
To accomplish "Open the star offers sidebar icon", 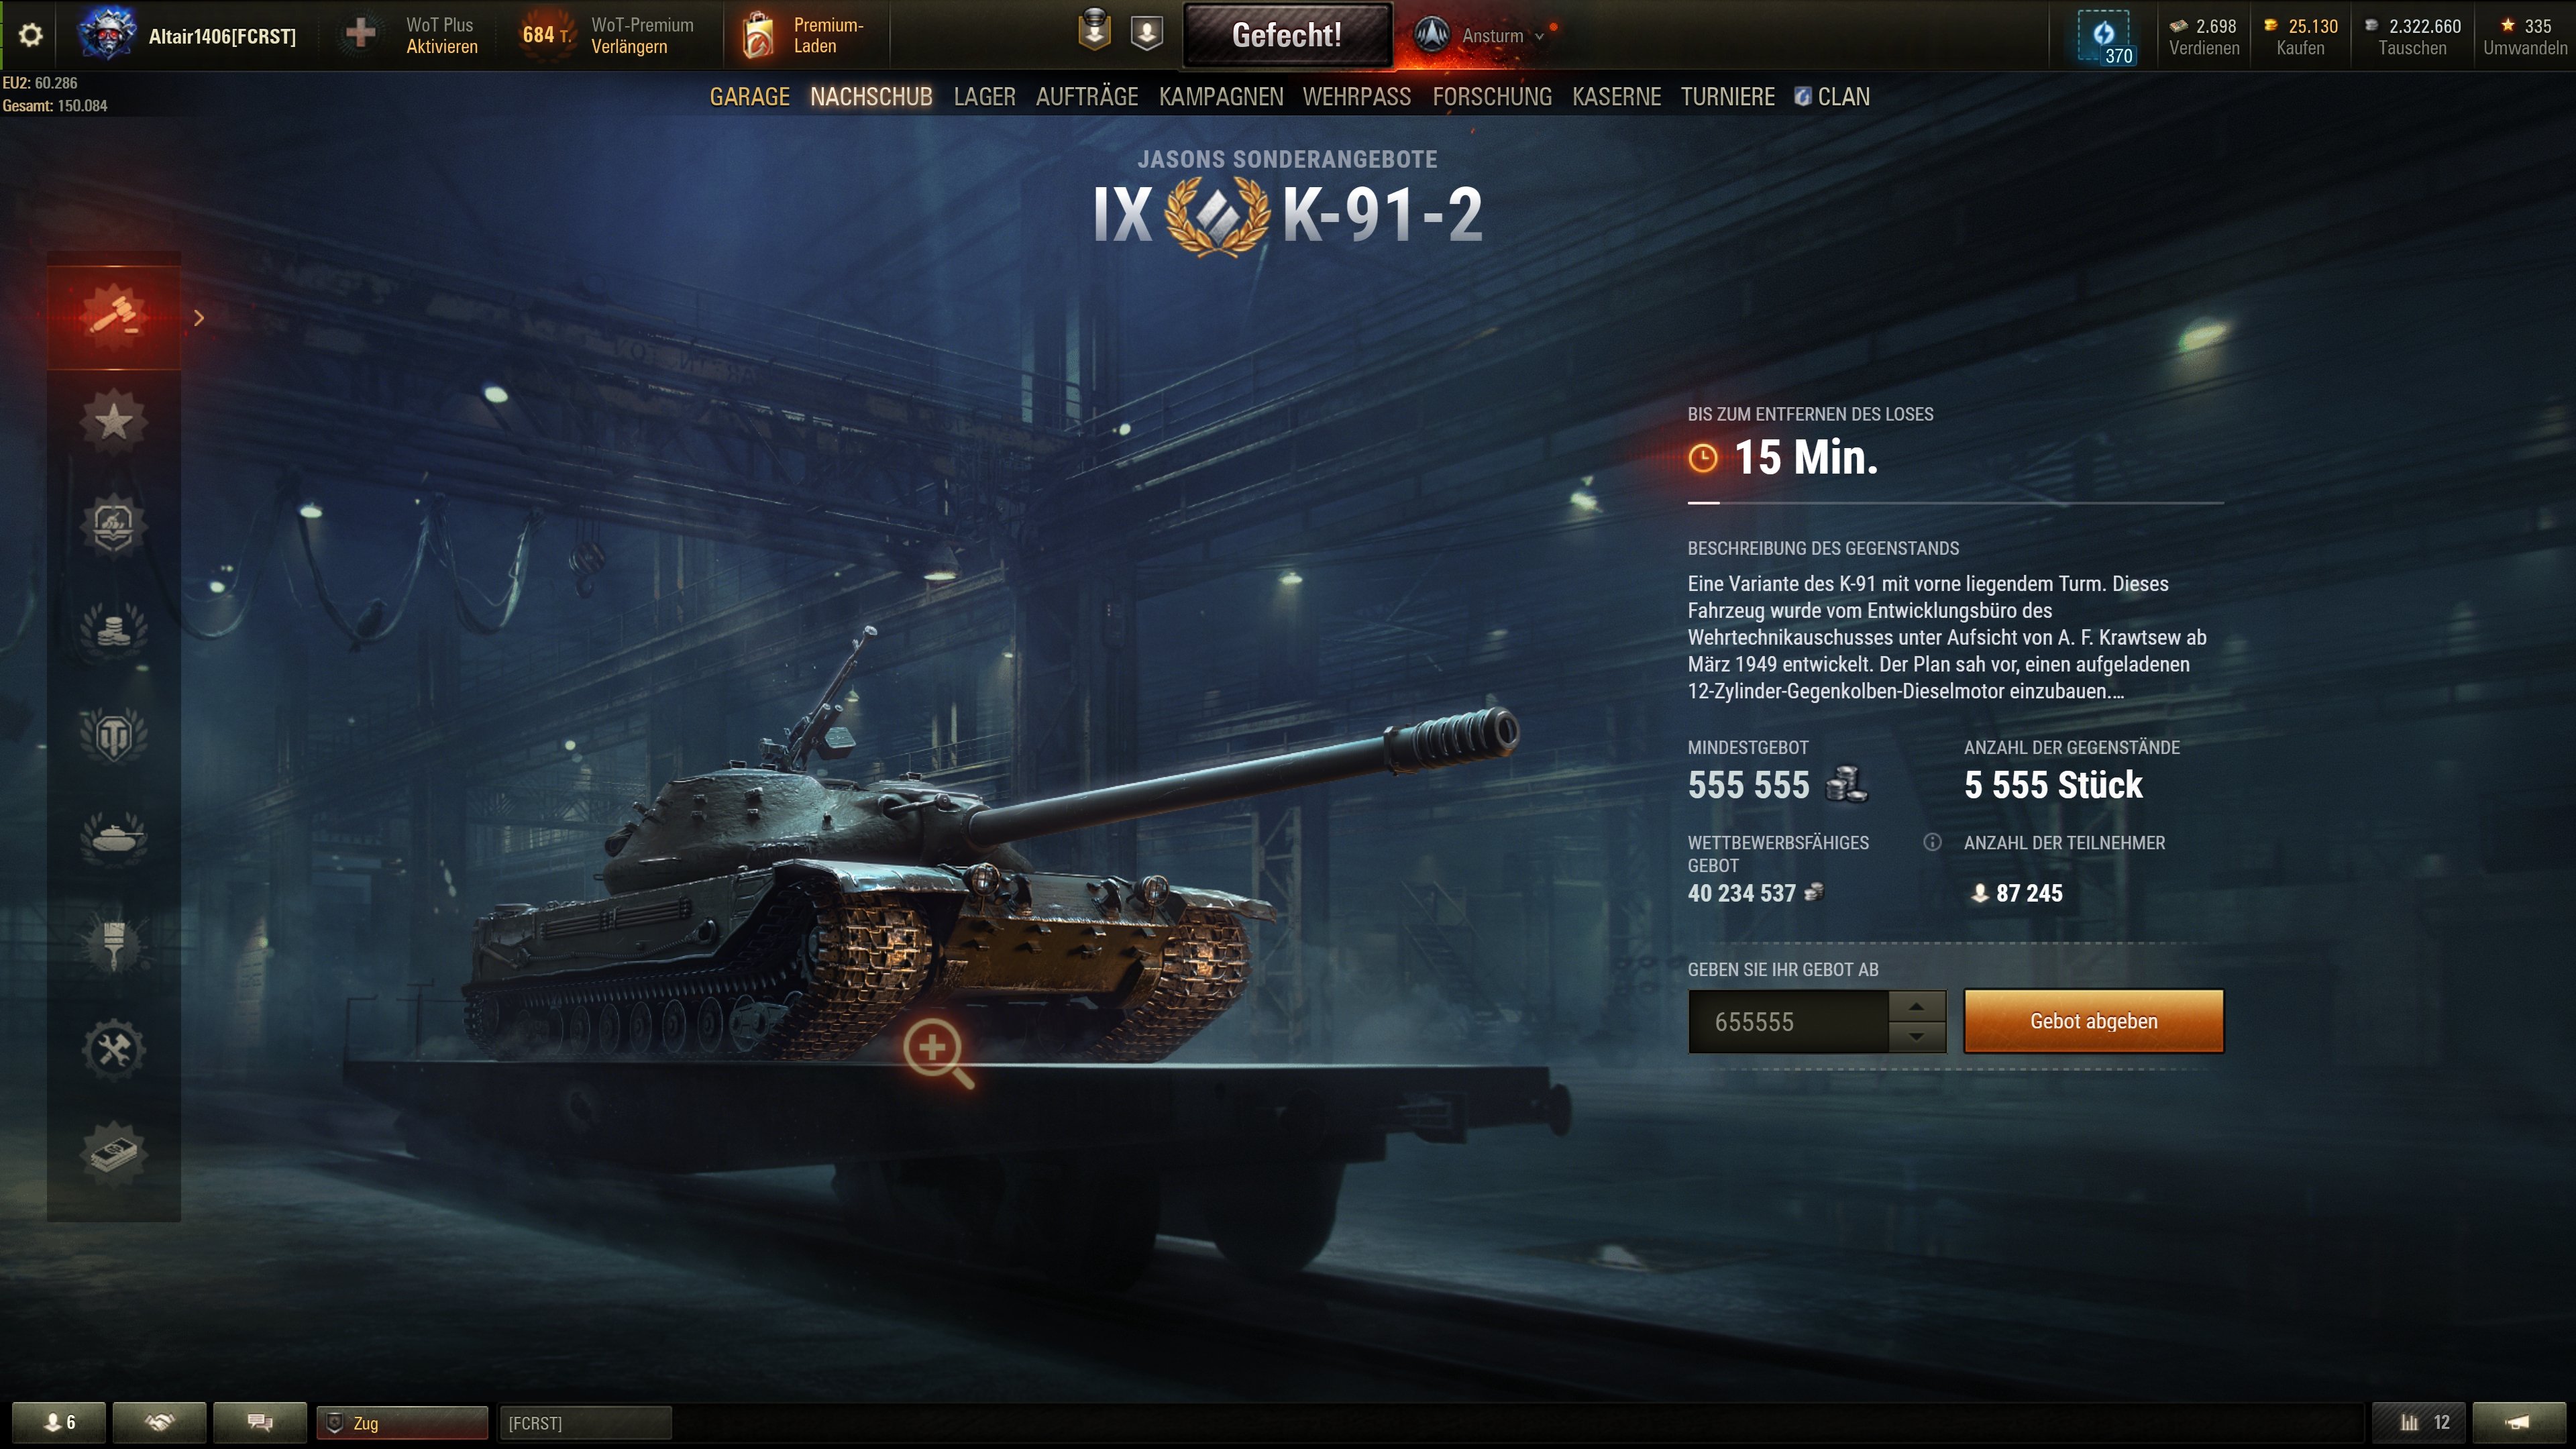I will 114,421.
